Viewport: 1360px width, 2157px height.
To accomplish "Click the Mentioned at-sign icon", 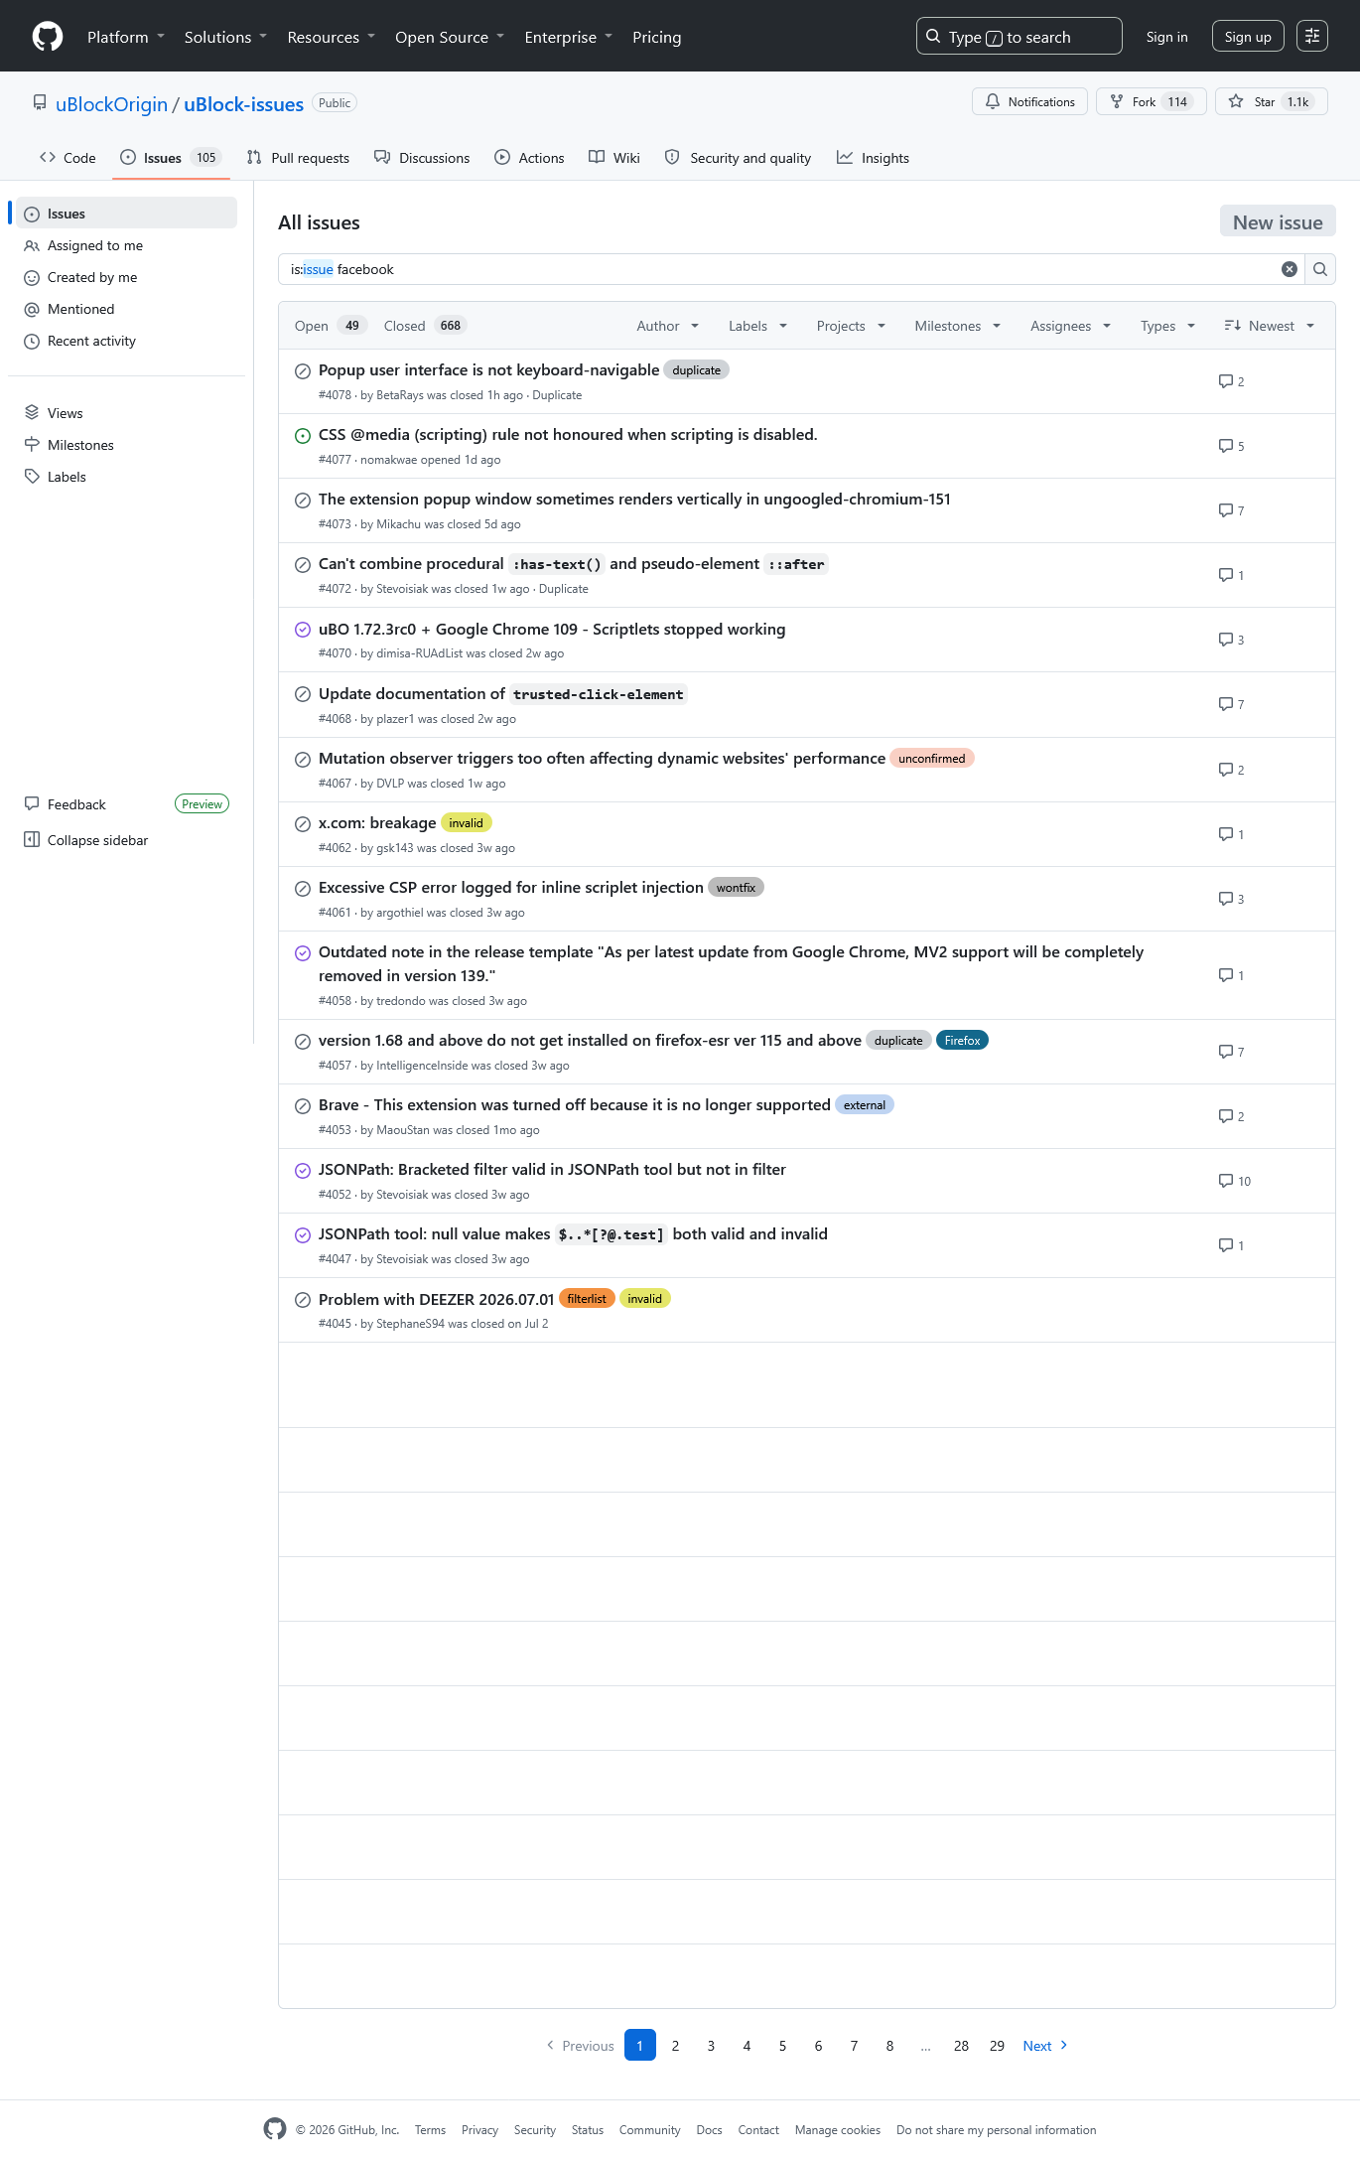I will pos(32,309).
